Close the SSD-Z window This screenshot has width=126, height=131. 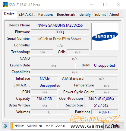coord(119,5)
